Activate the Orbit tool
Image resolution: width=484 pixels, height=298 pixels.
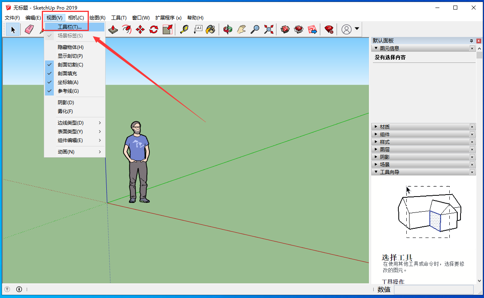point(227,29)
